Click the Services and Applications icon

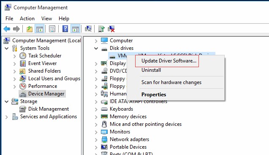15,117
